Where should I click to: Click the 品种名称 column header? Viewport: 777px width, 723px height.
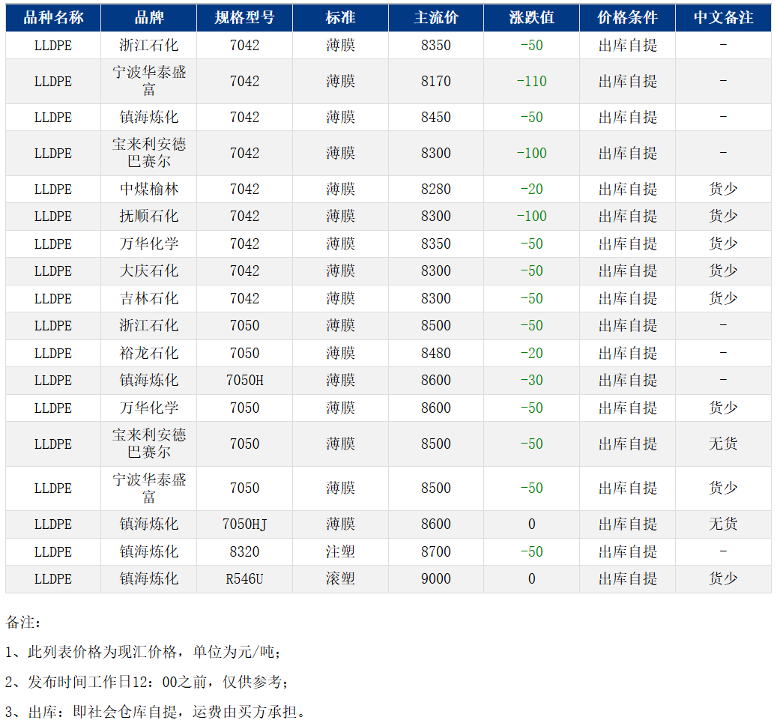click(x=53, y=18)
